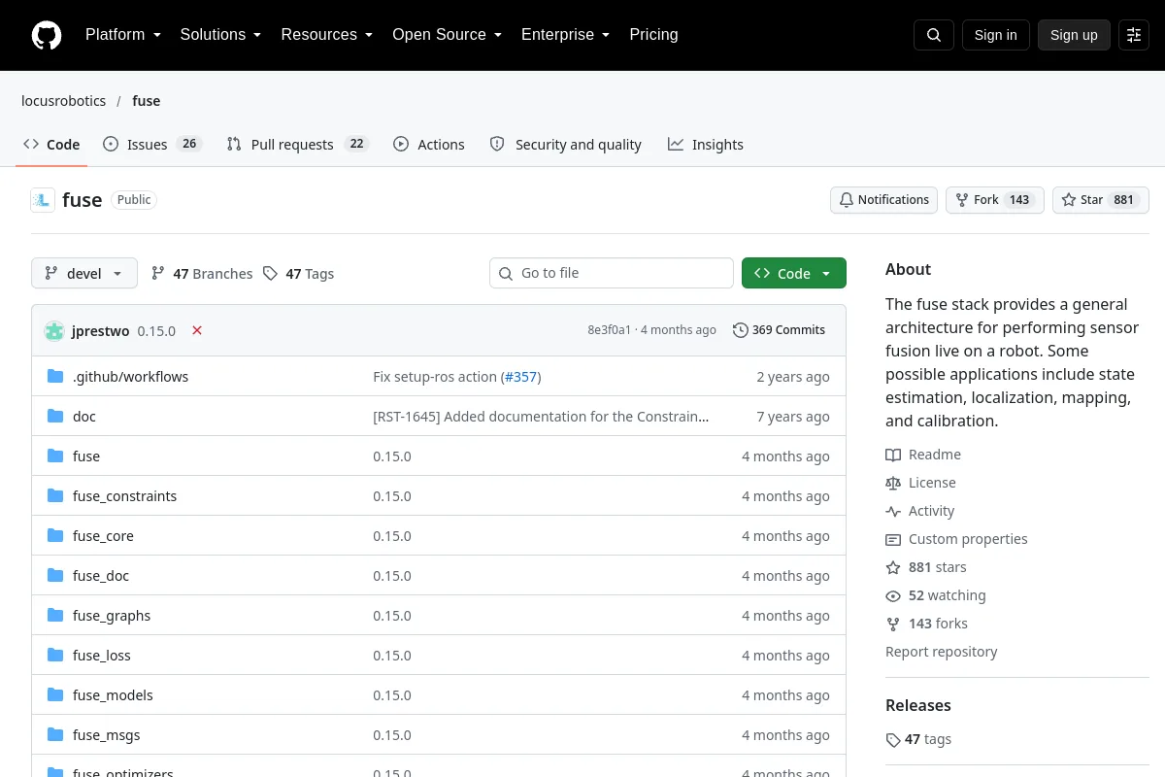Open the fuse_loss folder
1165x777 pixels.
(x=102, y=656)
